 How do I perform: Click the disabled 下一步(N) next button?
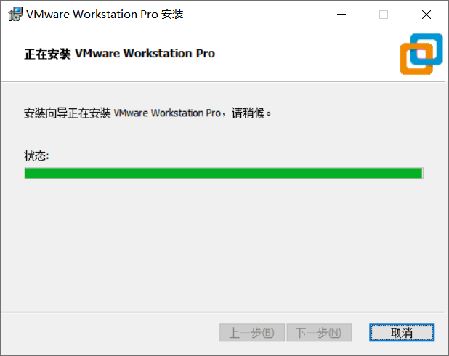[319, 333]
